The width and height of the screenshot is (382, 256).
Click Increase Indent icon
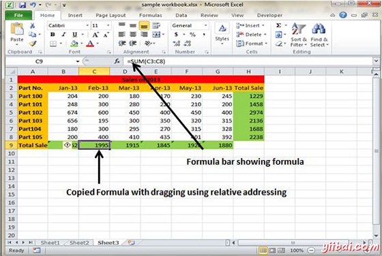[x=133, y=44]
